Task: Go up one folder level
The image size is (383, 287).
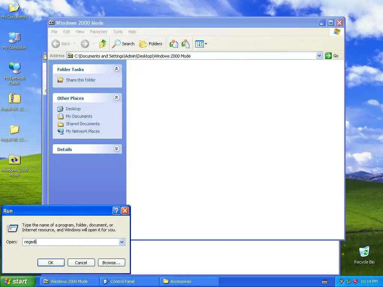Action: (103, 44)
